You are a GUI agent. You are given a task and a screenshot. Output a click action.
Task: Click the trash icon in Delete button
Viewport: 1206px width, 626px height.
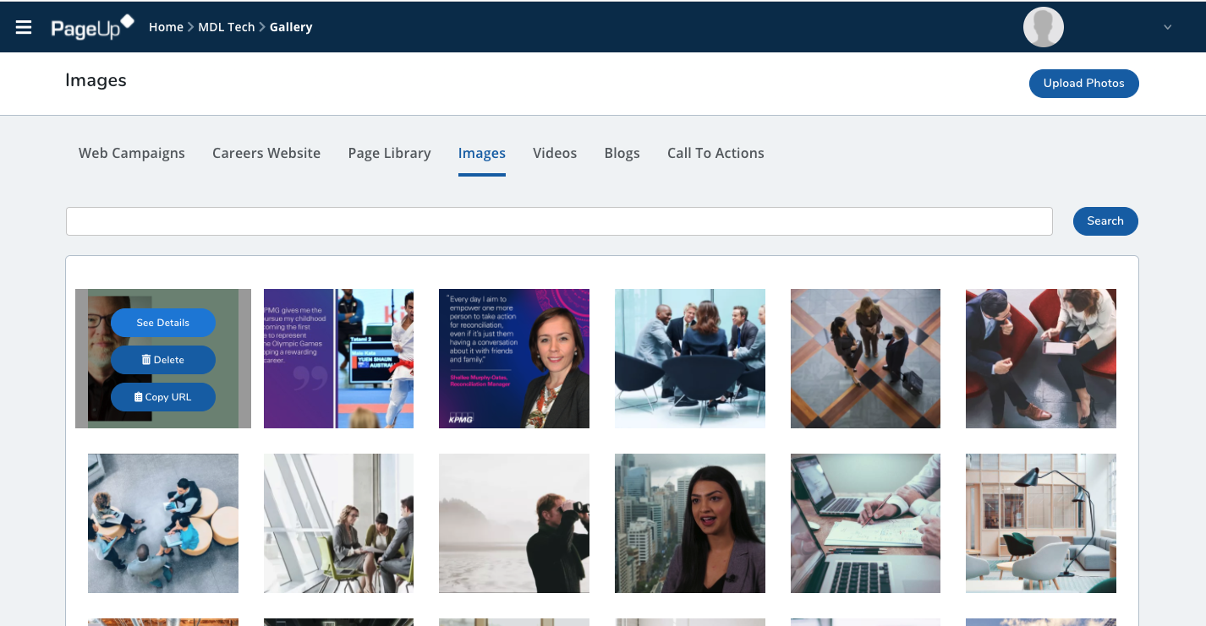pos(146,360)
